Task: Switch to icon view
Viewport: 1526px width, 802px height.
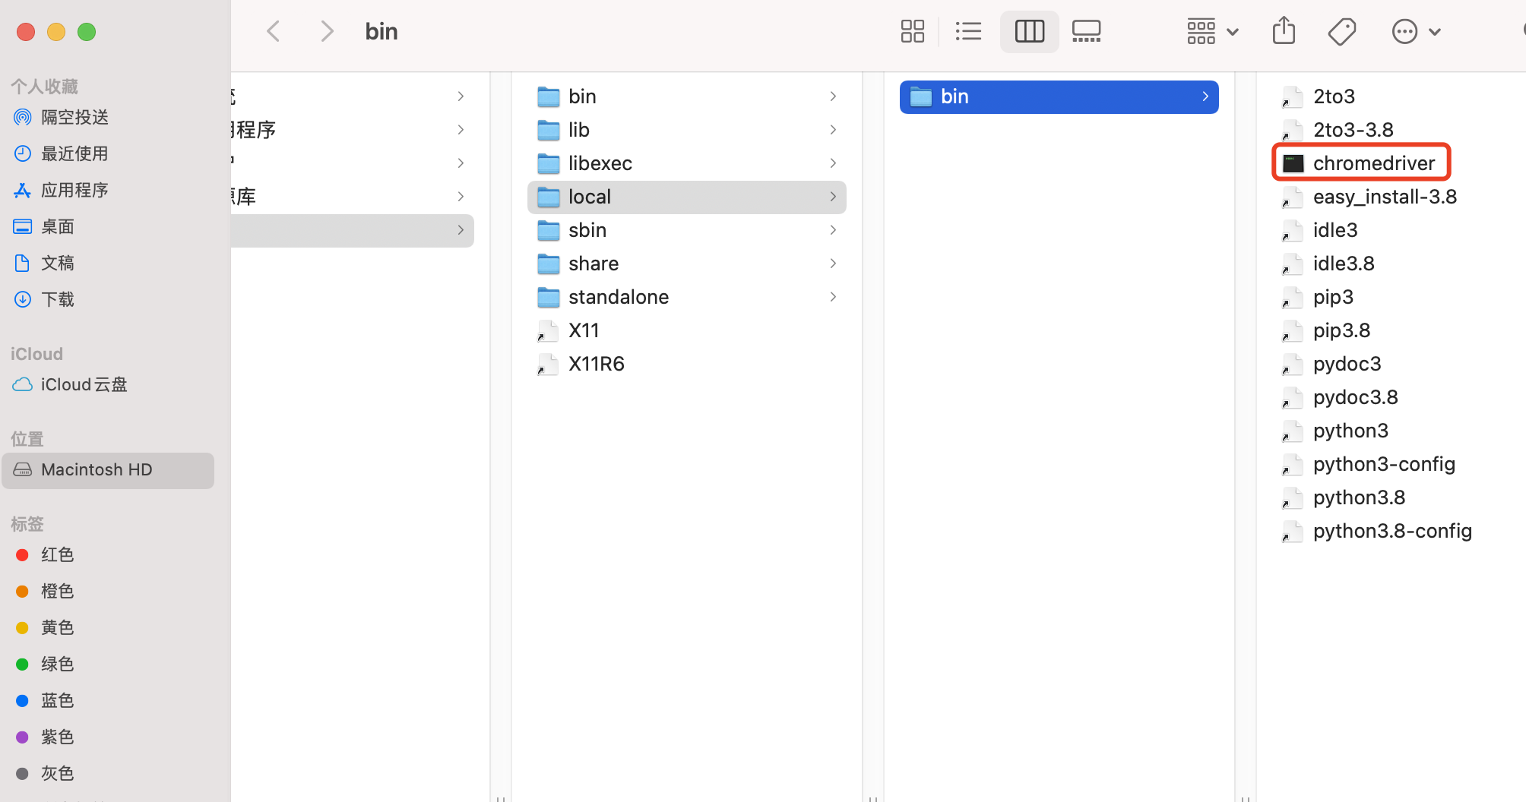Action: [912, 31]
